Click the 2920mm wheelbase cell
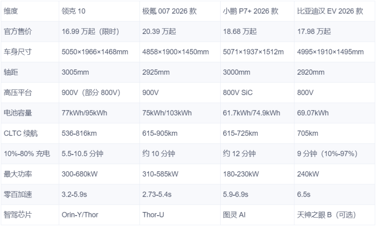Screen dimensions: 376x226 coord(335,72)
